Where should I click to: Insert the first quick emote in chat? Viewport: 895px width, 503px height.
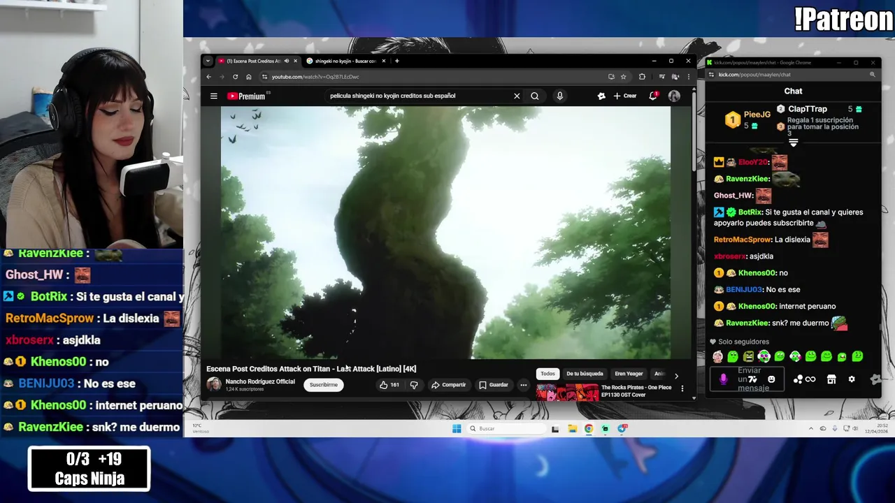click(718, 357)
